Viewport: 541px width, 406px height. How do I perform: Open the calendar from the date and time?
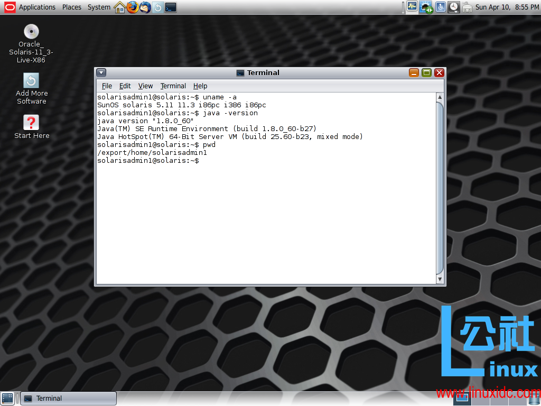pyautogui.click(x=507, y=7)
